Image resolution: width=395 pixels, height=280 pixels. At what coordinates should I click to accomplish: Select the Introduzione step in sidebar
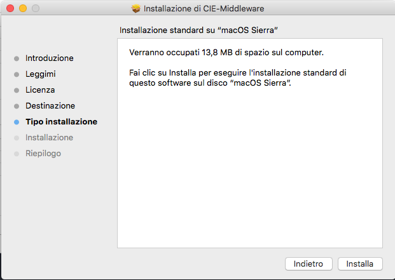point(50,58)
